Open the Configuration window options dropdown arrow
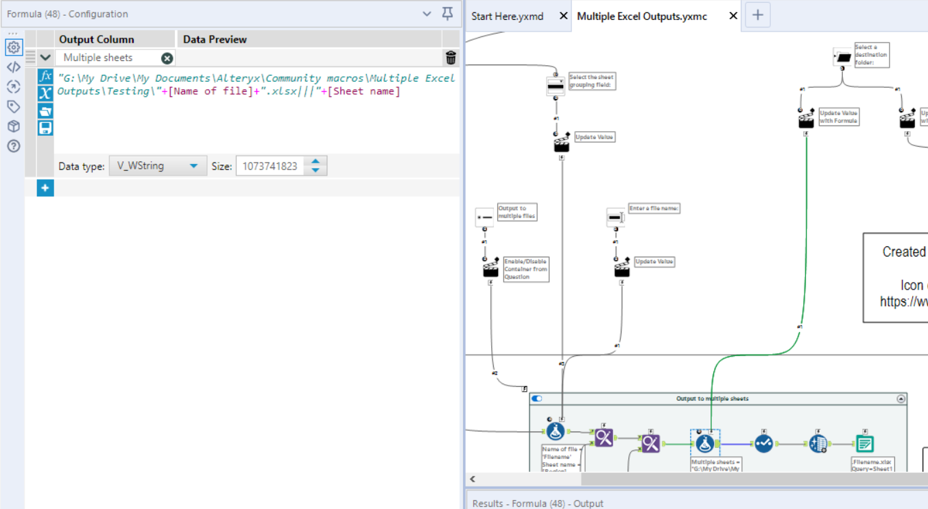Viewport: 928px width, 509px height. 427,14
